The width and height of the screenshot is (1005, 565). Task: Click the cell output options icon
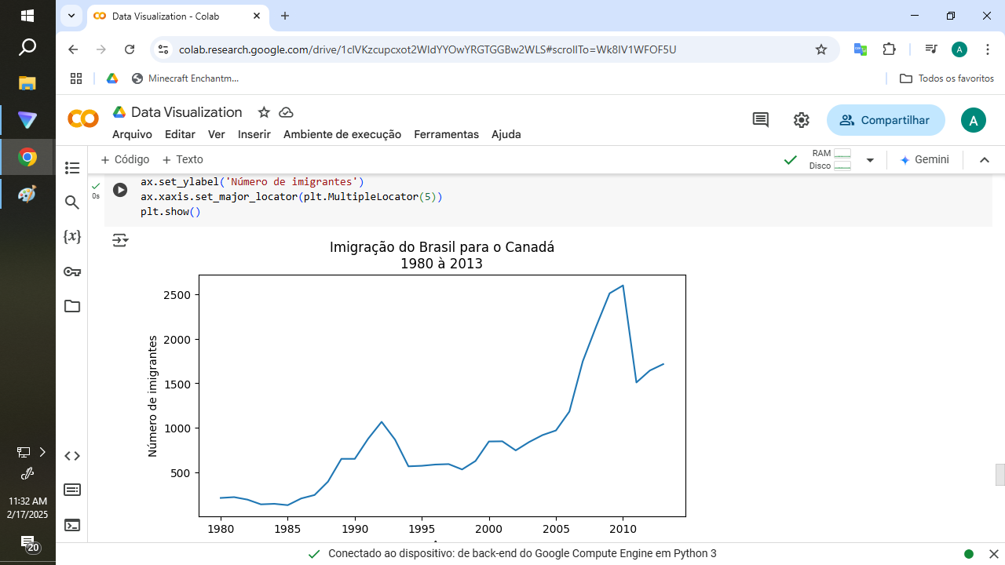coord(119,240)
